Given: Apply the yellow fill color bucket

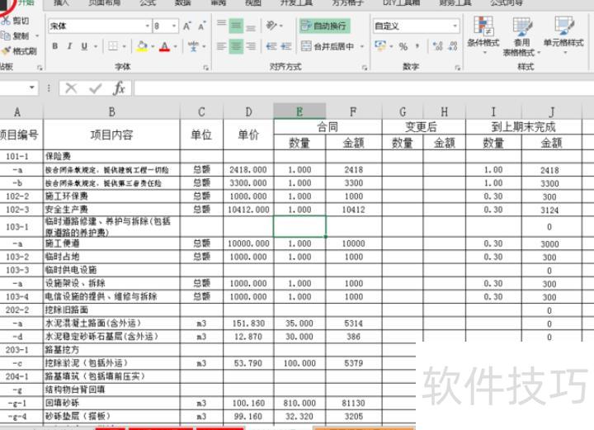Looking at the screenshot, I should pos(142,46).
